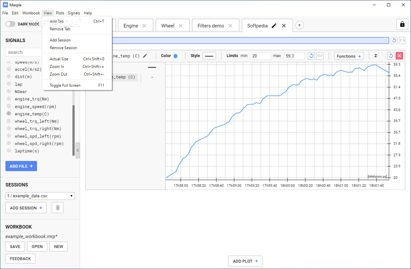Open the Plots menu
The width and height of the screenshot is (411, 269).
[x=60, y=13]
